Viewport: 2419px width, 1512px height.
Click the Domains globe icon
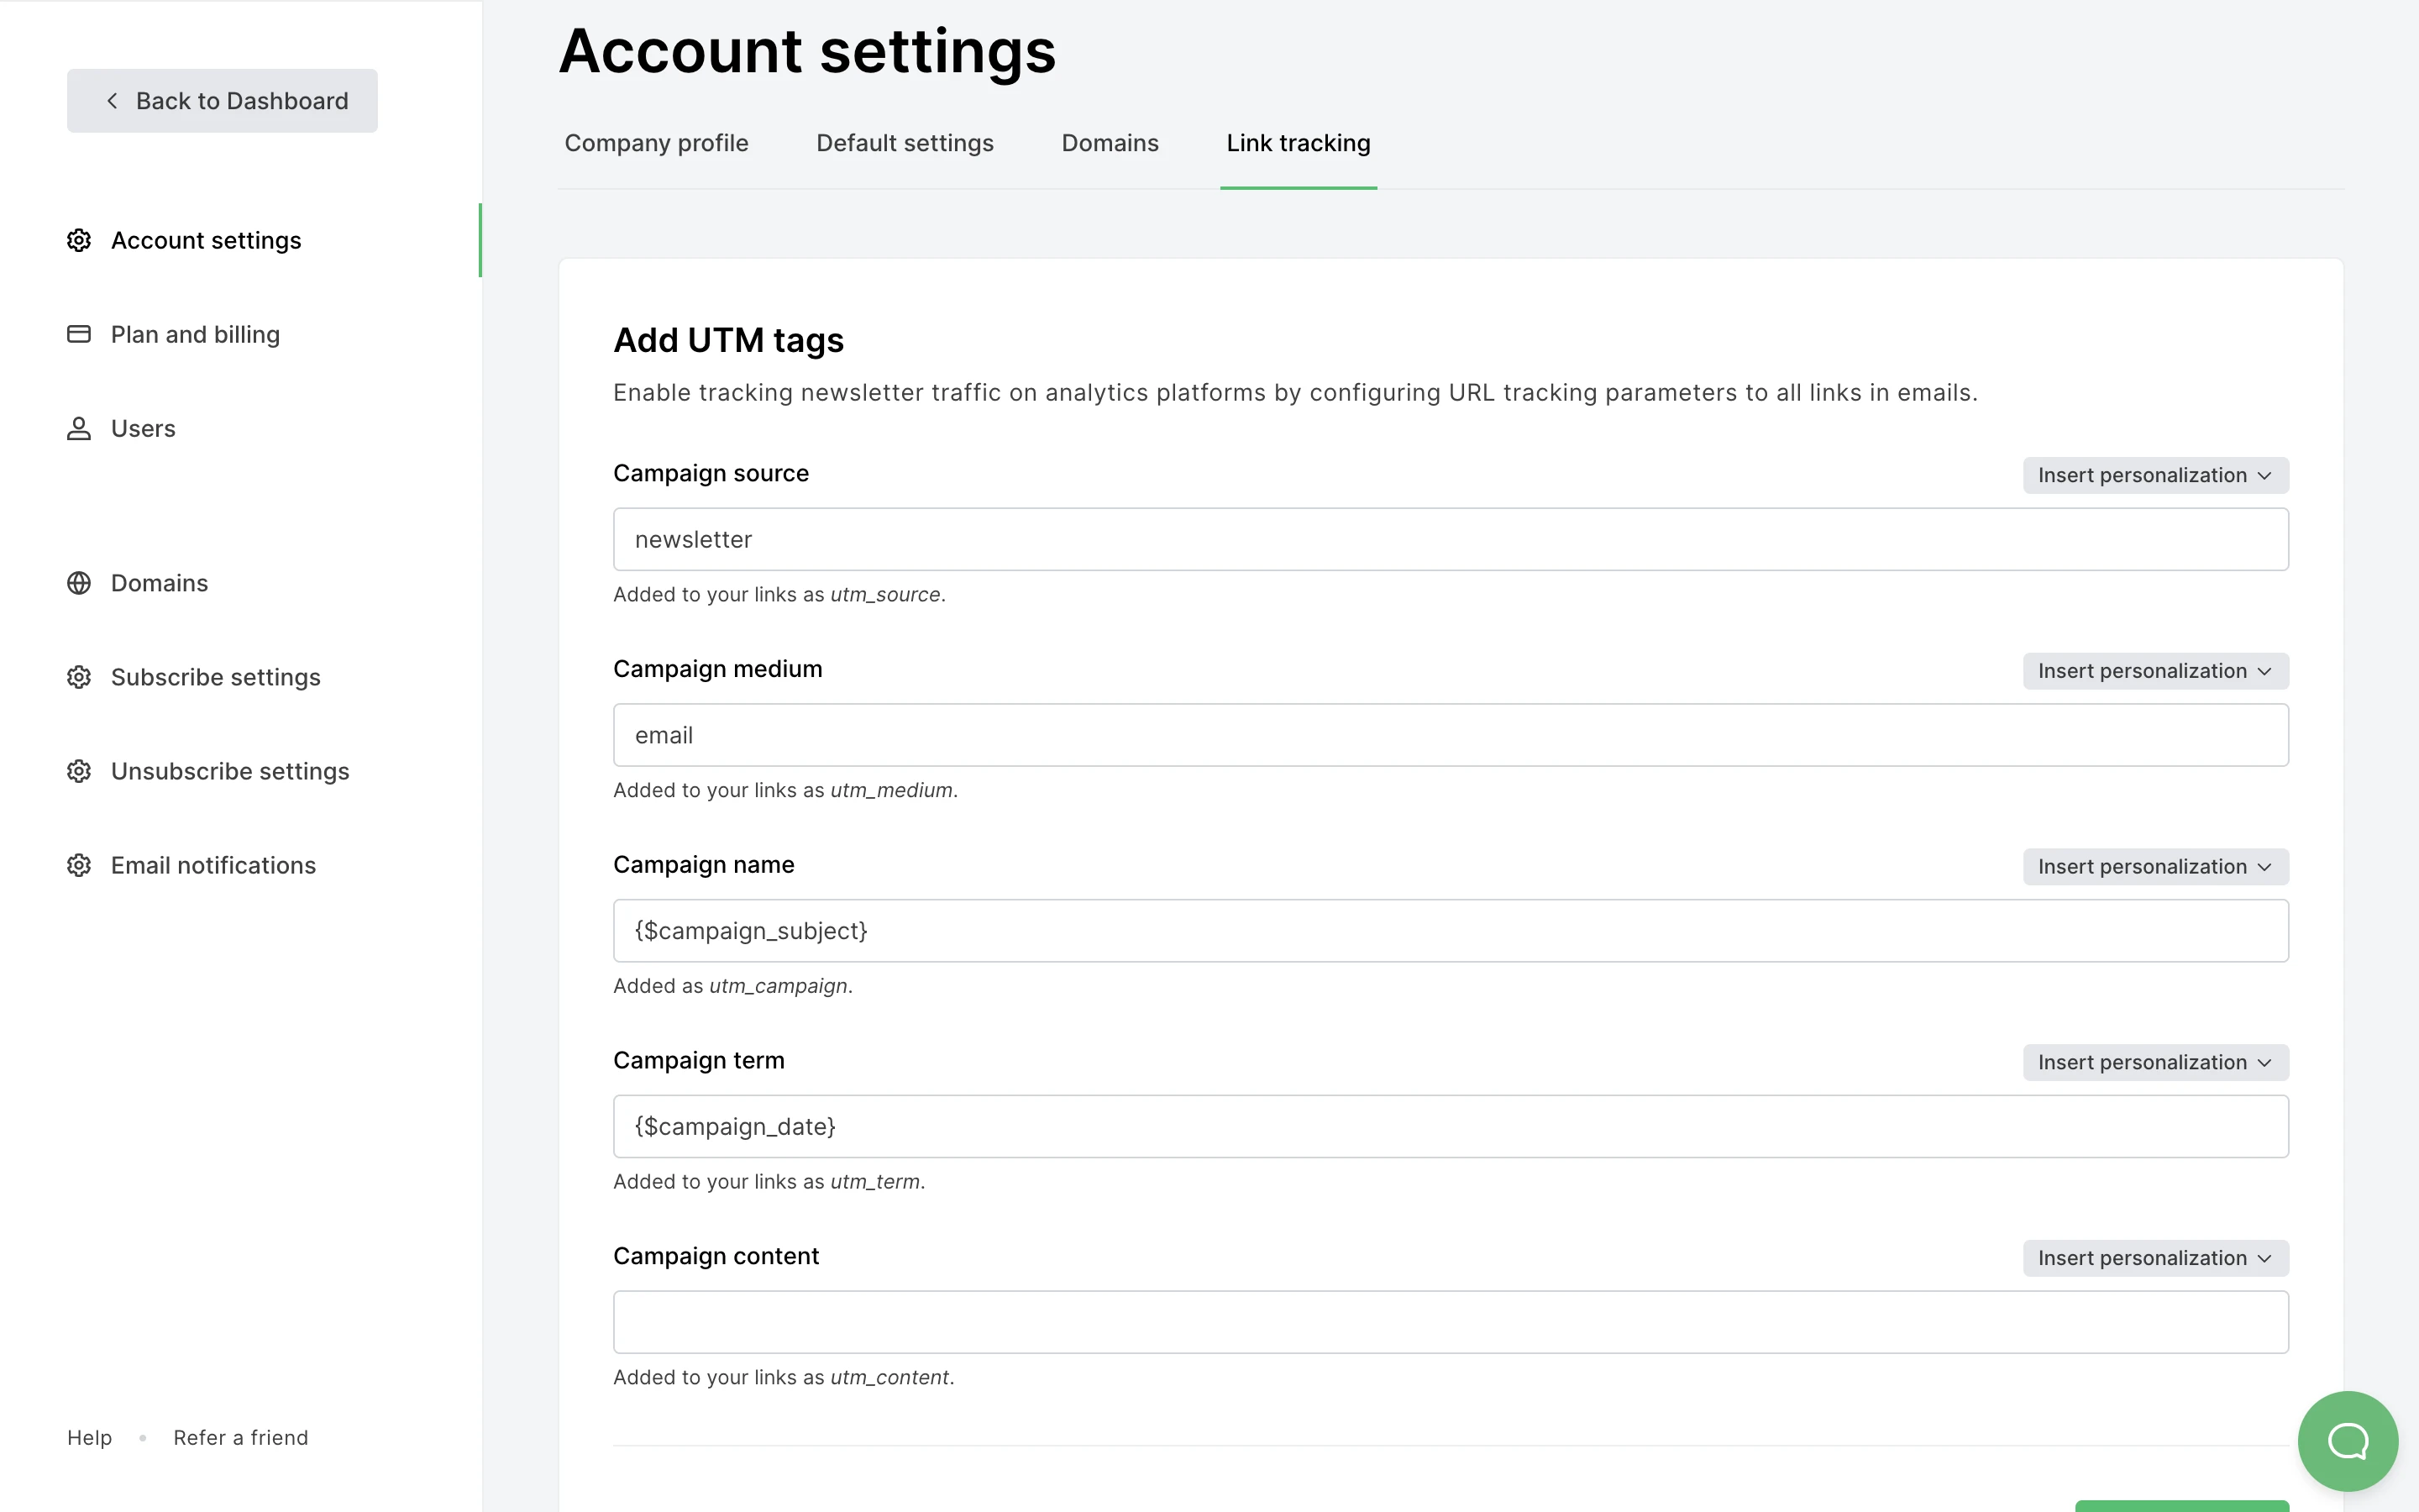pyautogui.click(x=79, y=583)
